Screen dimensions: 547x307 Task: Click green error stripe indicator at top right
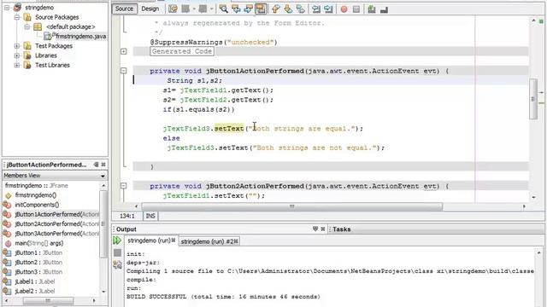[x=541, y=21]
